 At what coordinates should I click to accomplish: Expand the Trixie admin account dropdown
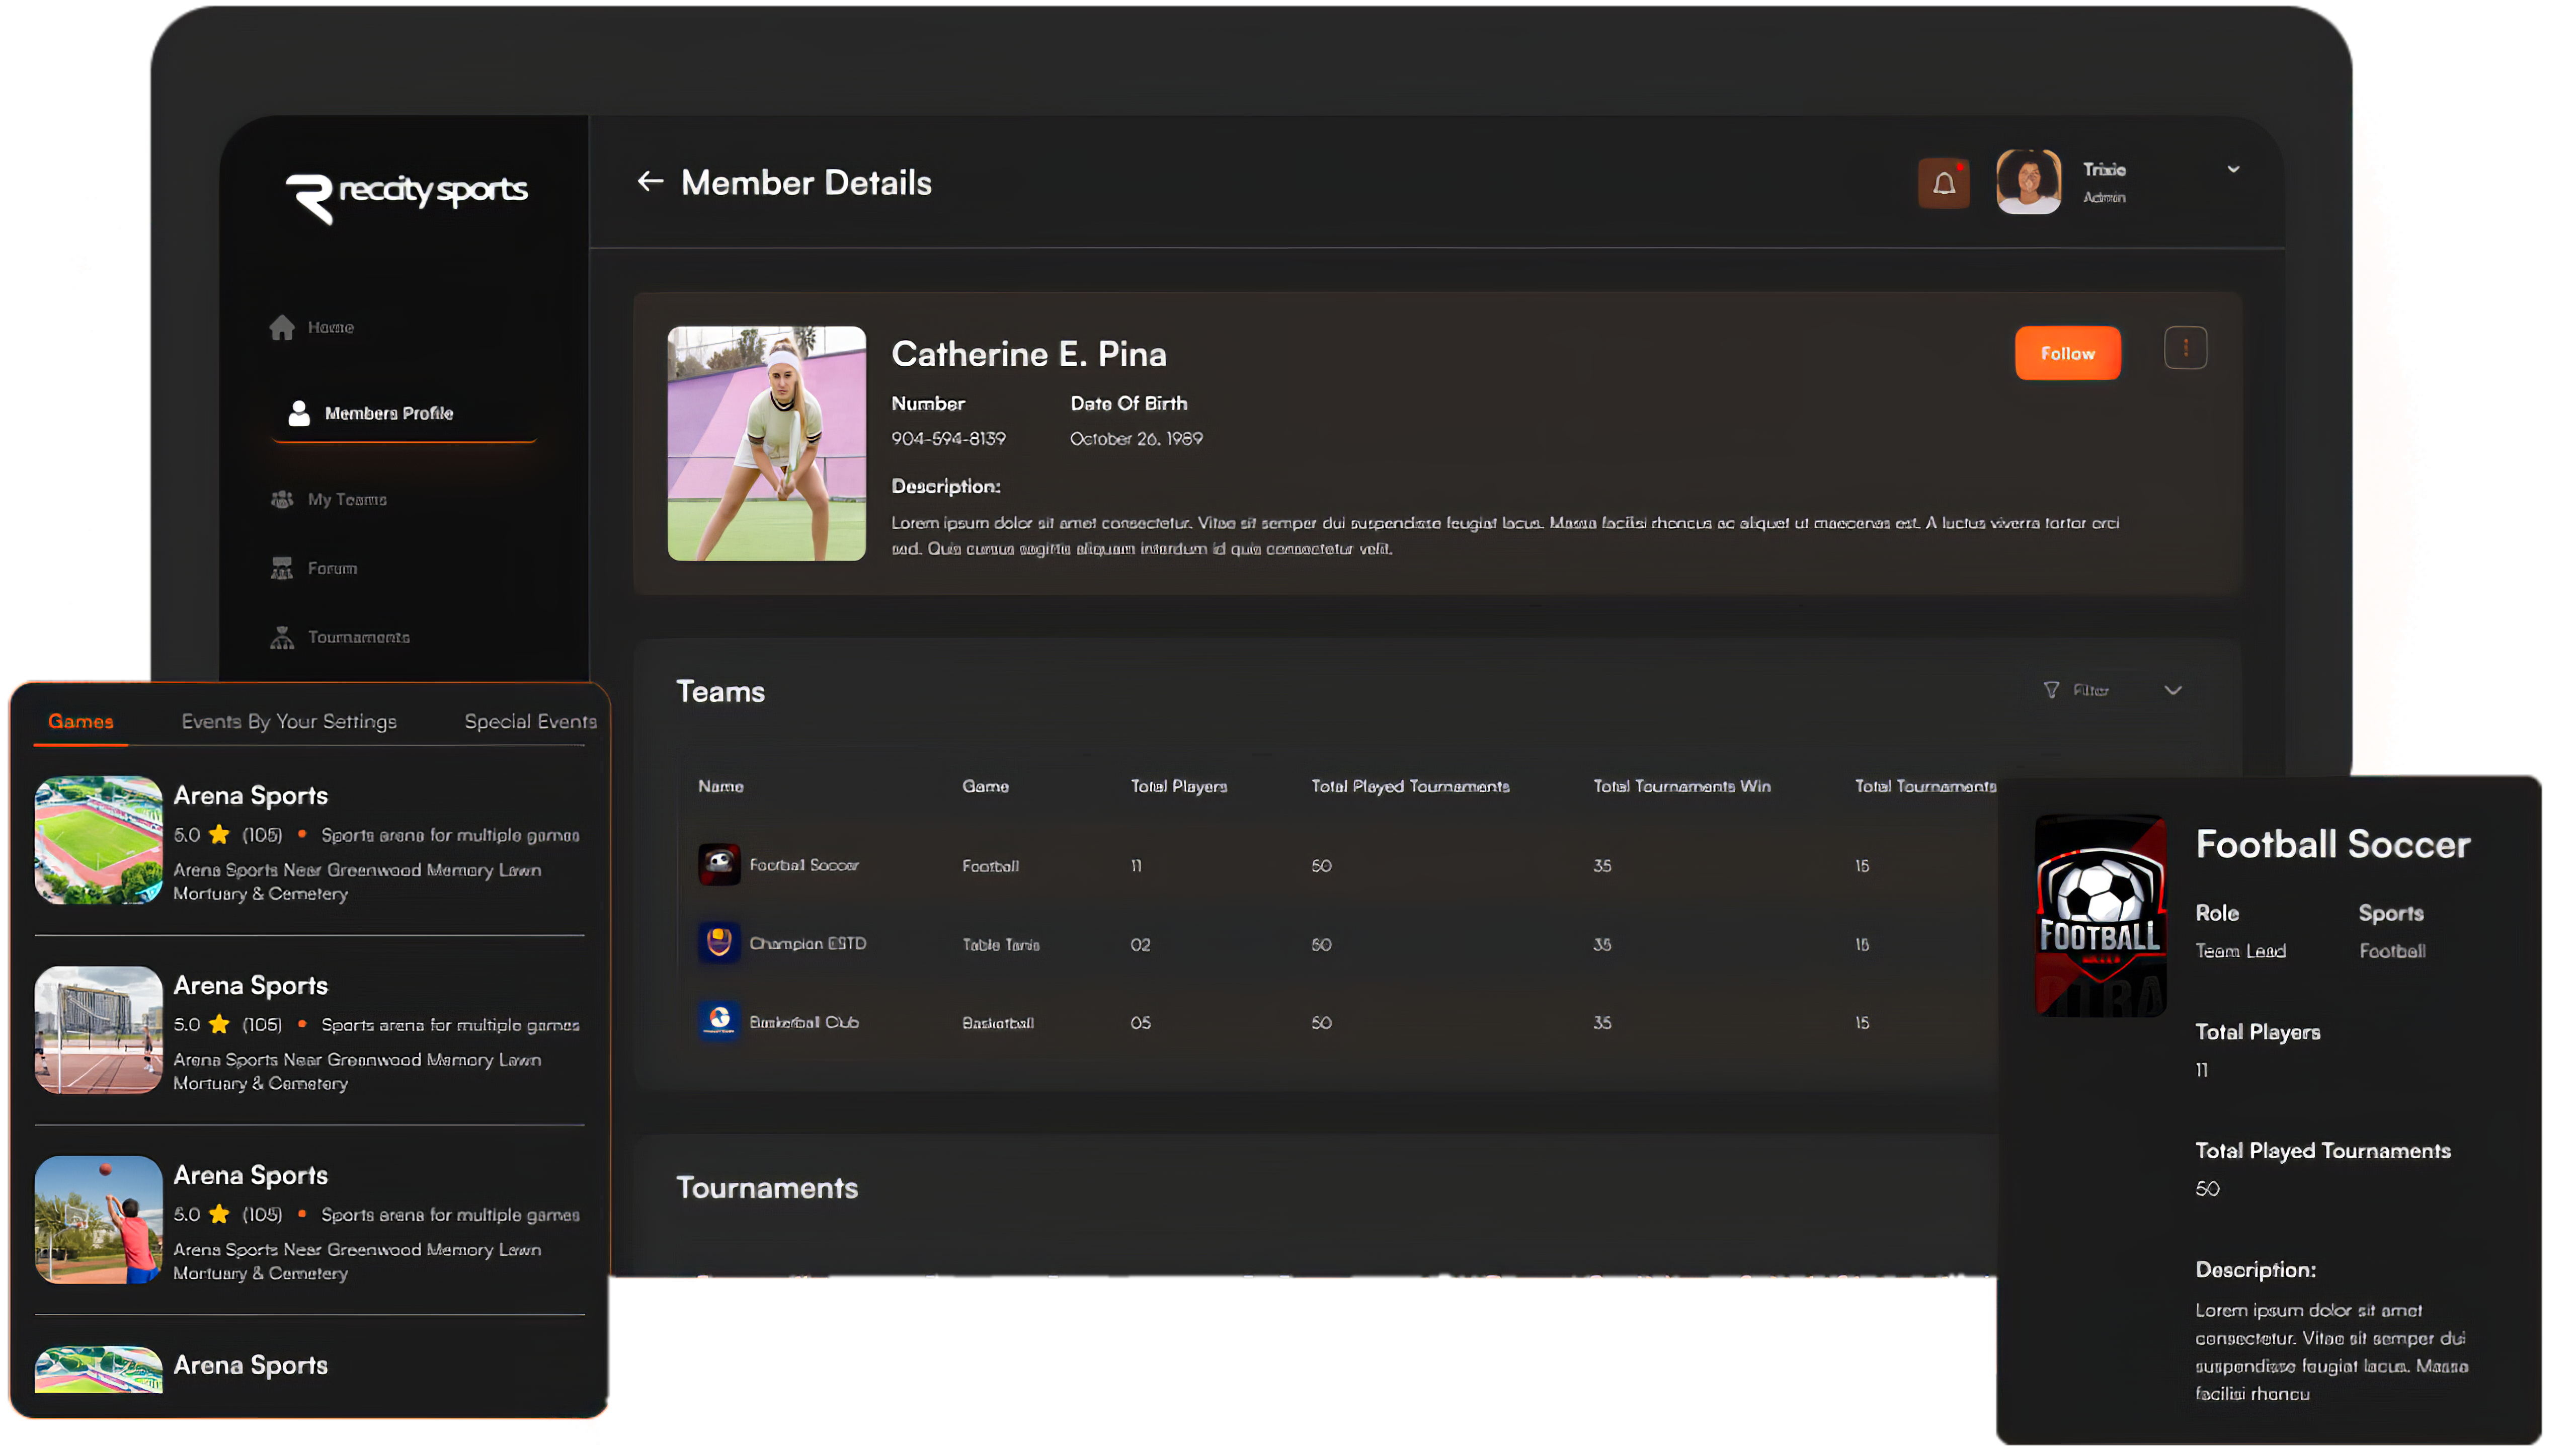pos(2233,169)
